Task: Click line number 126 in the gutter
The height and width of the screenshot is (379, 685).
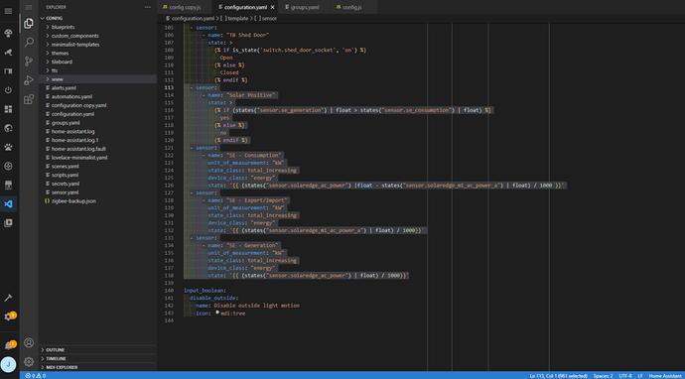Action: [x=170, y=186]
